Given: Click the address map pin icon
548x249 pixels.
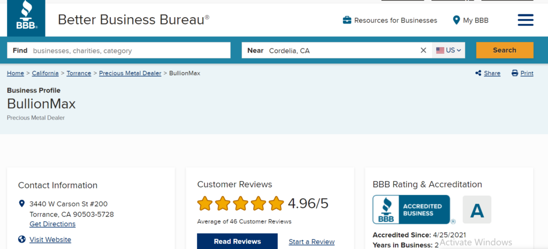Looking at the screenshot, I should 21,203.
